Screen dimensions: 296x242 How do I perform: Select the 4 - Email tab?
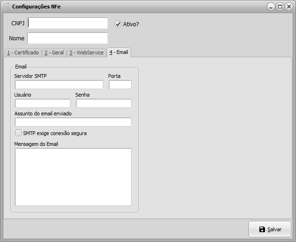point(119,52)
